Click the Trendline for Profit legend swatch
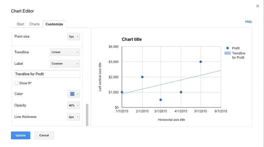 coord(227,53)
